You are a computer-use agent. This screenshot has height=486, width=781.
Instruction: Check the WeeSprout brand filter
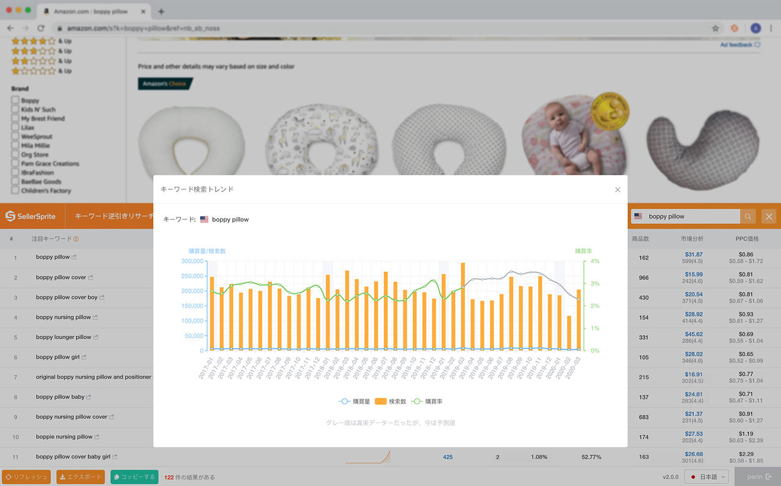pyautogui.click(x=15, y=137)
